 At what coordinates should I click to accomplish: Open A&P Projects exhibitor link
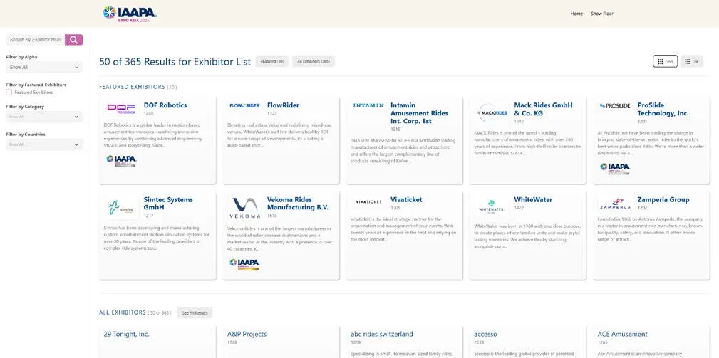pyautogui.click(x=247, y=335)
